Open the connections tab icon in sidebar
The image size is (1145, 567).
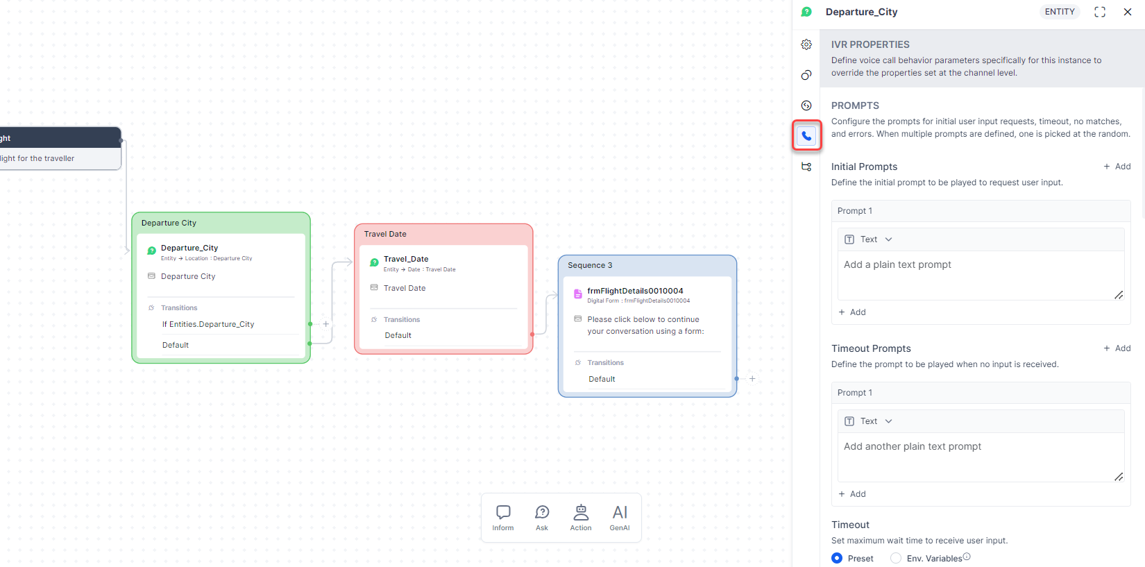[x=806, y=167]
